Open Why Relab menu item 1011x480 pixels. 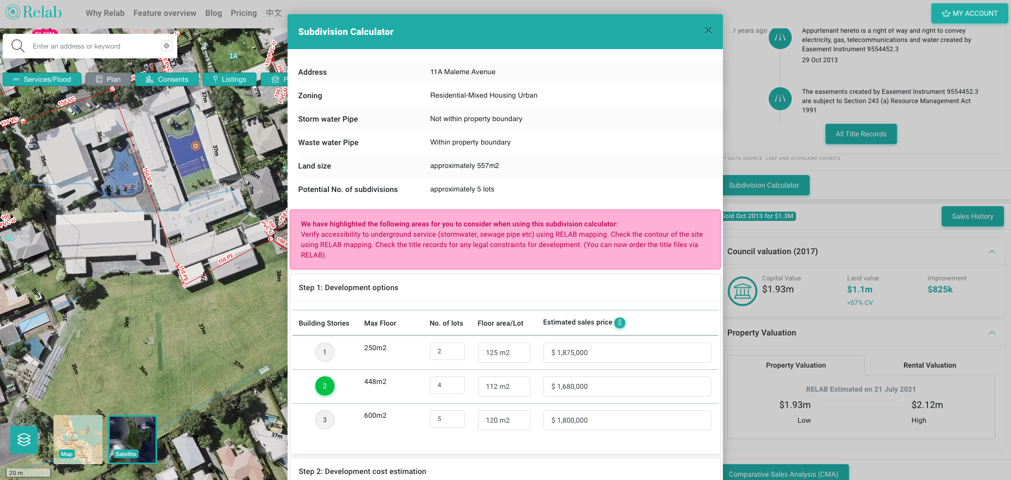(x=105, y=13)
